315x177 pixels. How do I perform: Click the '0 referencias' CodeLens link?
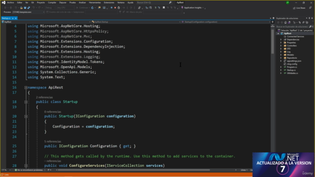coord(53,112)
